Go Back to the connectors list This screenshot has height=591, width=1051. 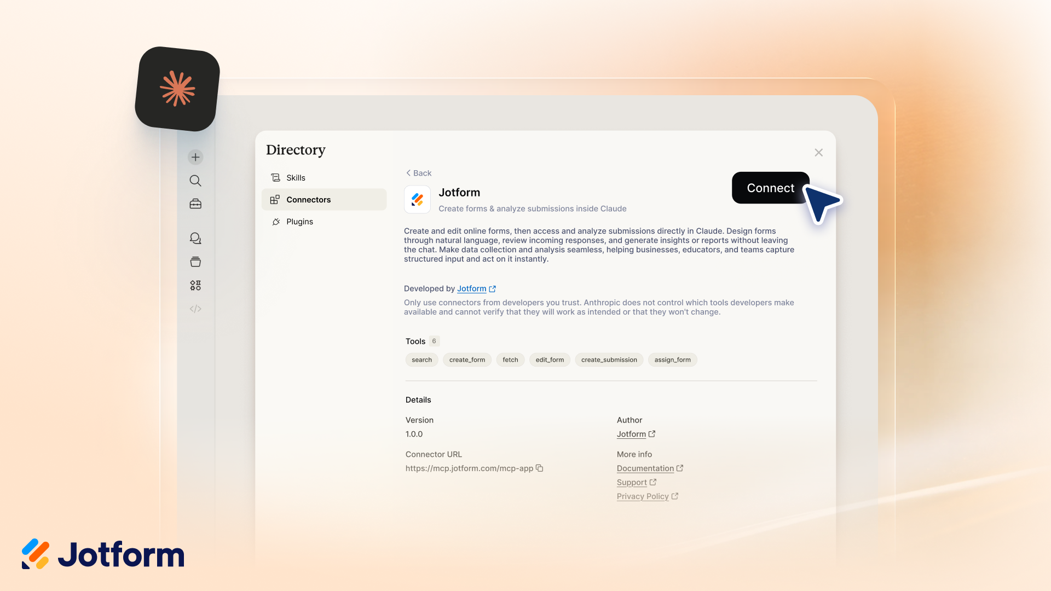(x=419, y=173)
